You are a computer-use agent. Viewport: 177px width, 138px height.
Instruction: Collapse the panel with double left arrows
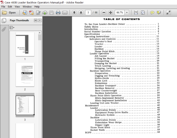(x=36, y=20)
